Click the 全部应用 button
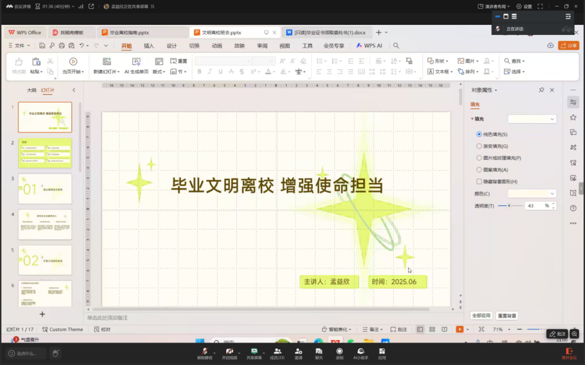The height and width of the screenshot is (365, 585). (481, 316)
